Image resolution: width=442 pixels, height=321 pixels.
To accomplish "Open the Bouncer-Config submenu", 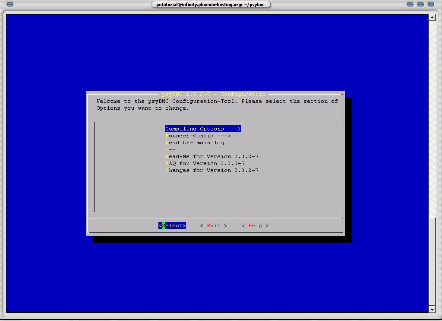I will pos(198,136).
